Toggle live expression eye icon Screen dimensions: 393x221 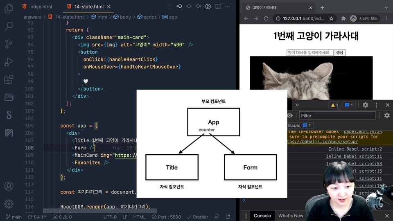[x=290, y=115]
